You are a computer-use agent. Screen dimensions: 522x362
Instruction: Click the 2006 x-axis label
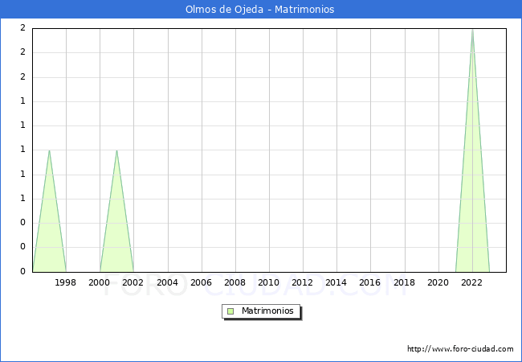click(x=201, y=282)
